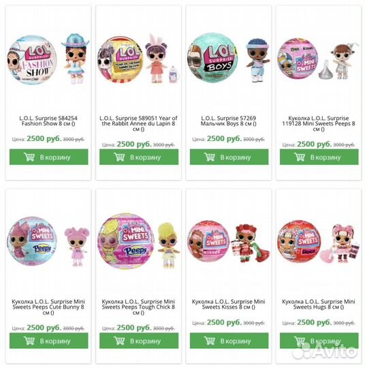This screenshot has width=365, height=368.
Task: View red Mini Sweets Hugs product image
Action: [319, 242]
